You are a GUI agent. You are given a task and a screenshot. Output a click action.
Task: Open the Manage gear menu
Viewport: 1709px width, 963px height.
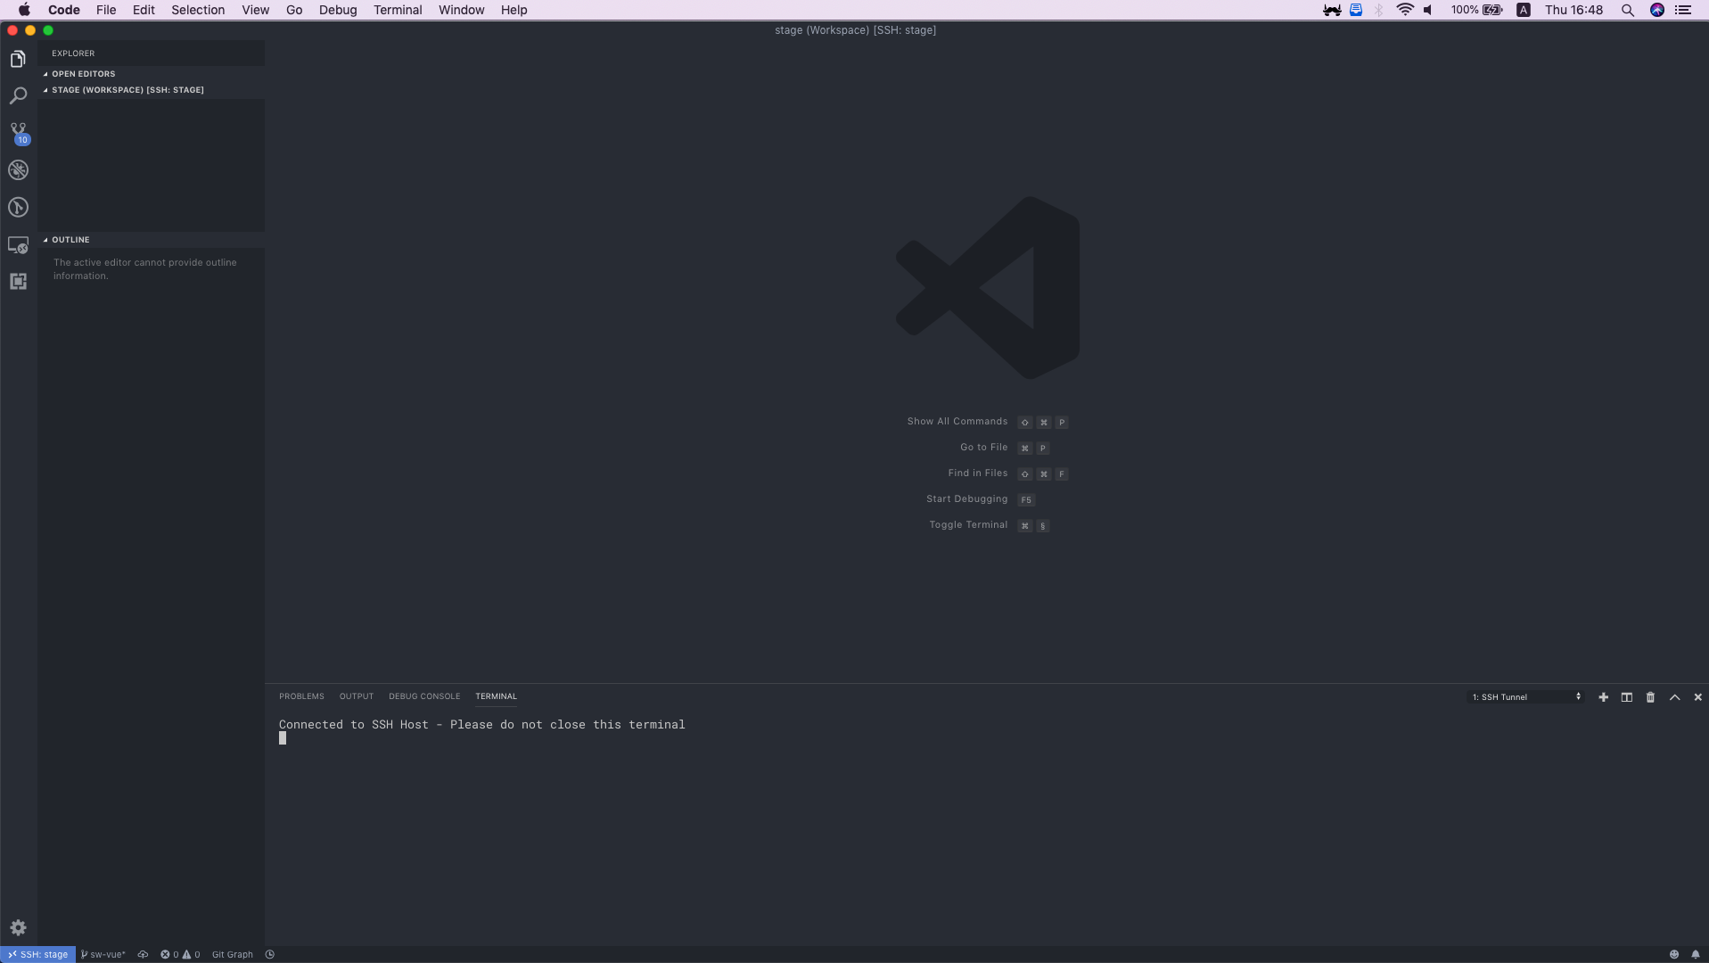(18, 927)
